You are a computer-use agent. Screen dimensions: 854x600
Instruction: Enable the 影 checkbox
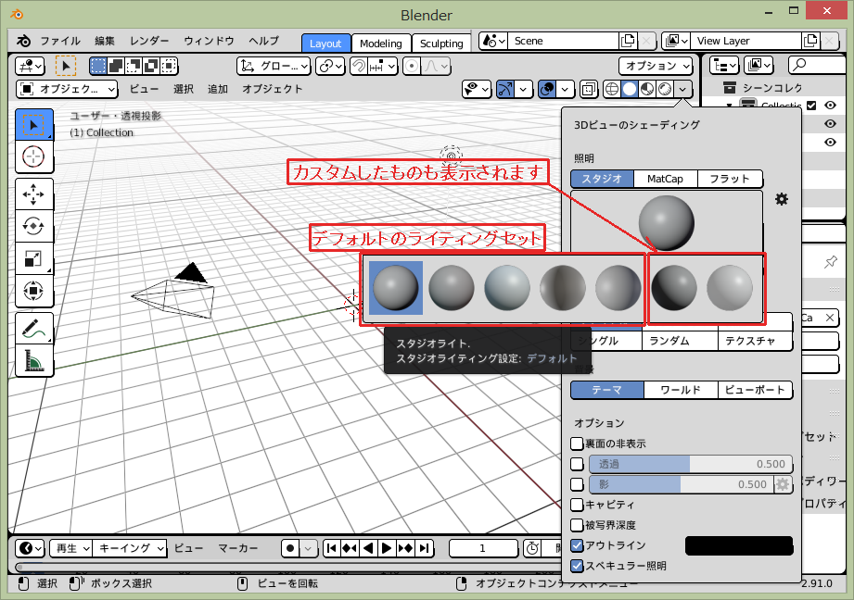577,484
